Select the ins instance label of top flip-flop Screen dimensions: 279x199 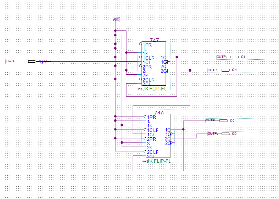click(x=139, y=88)
